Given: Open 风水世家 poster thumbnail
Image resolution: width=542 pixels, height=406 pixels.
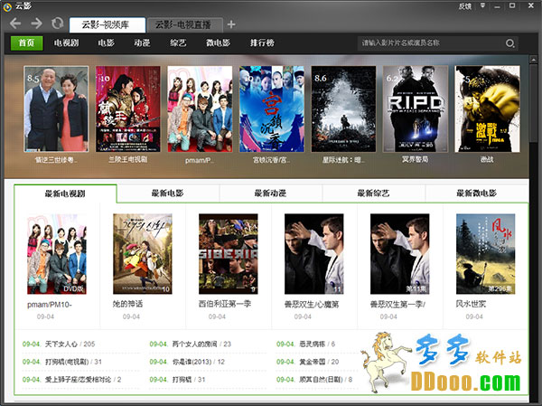Looking at the screenshot, I should (486, 254).
